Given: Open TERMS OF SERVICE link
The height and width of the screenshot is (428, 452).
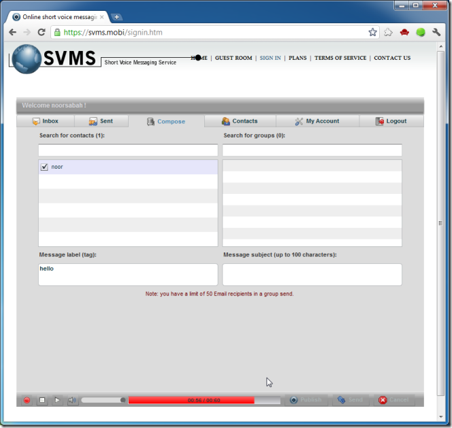Looking at the screenshot, I should [x=340, y=58].
